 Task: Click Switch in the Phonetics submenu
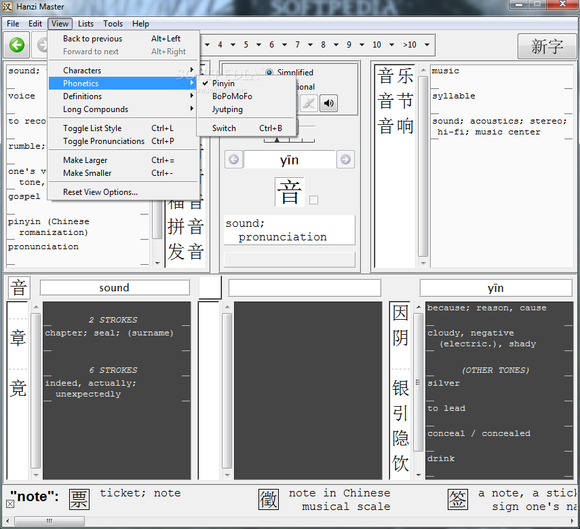[246, 128]
